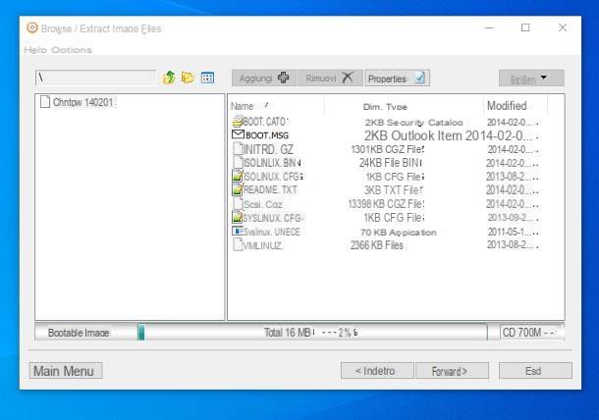This screenshot has width=599, height=420.
Task: Open the view mode grid icon
Action: tap(207, 78)
